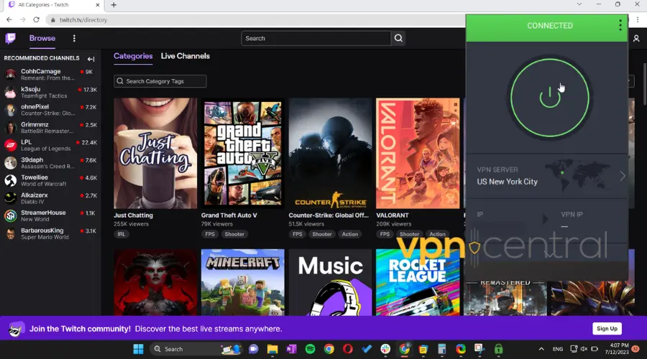Open the green VPN lock taskbar icon
647x359 pixels.
498,349
